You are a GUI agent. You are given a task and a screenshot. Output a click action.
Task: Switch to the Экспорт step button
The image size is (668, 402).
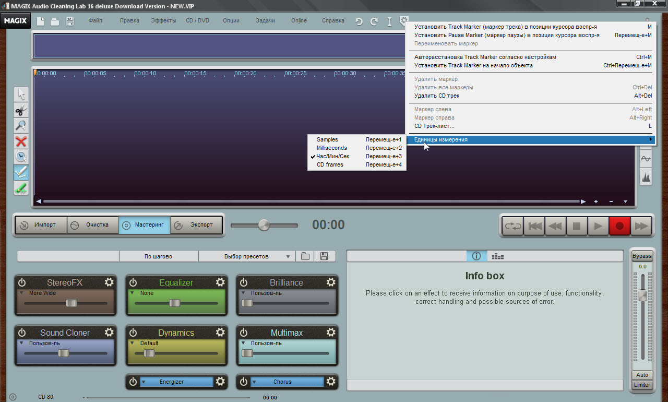[x=196, y=225]
